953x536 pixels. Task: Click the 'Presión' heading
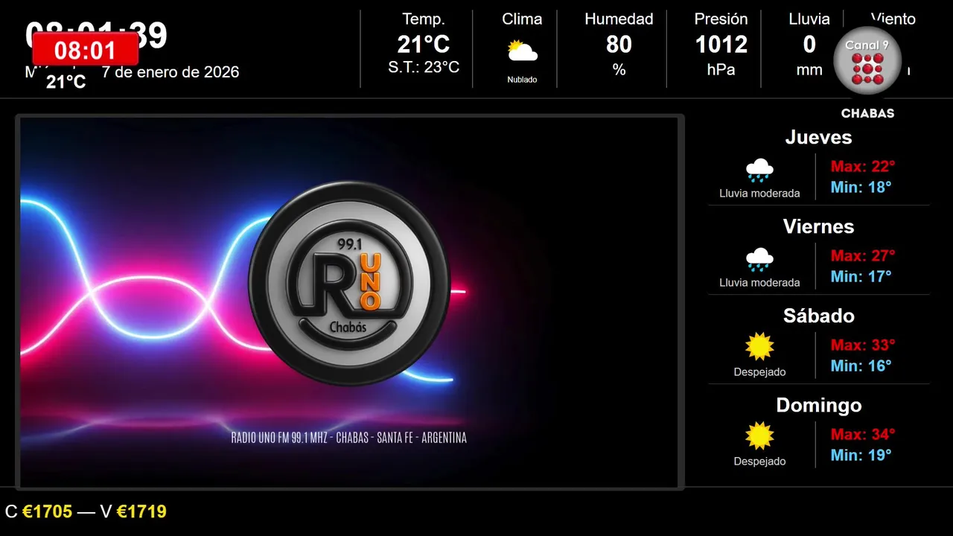tap(721, 19)
